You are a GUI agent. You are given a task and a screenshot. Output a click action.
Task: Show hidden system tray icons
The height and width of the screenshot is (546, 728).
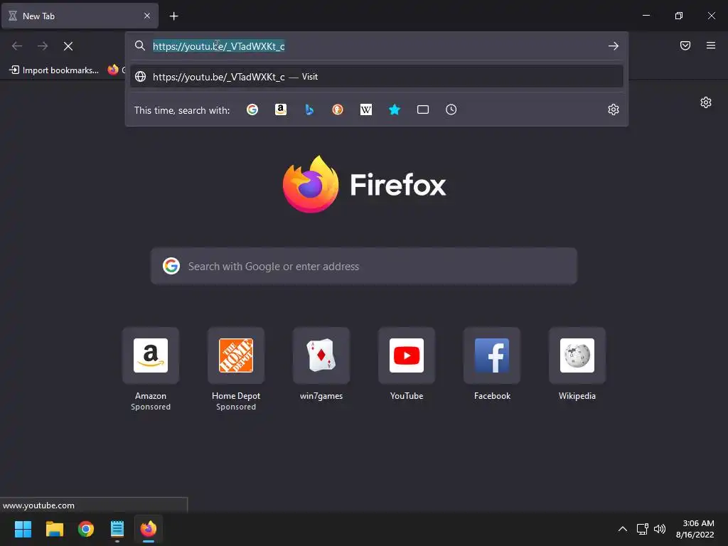(623, 529)
